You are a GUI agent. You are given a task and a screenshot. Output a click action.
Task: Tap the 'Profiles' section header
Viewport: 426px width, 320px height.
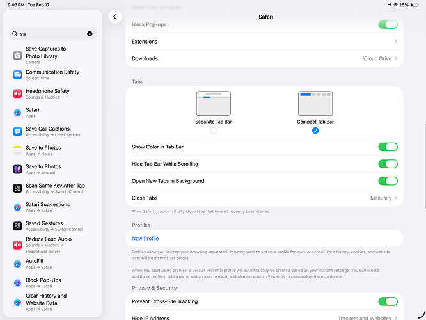[x=141, y=225]
